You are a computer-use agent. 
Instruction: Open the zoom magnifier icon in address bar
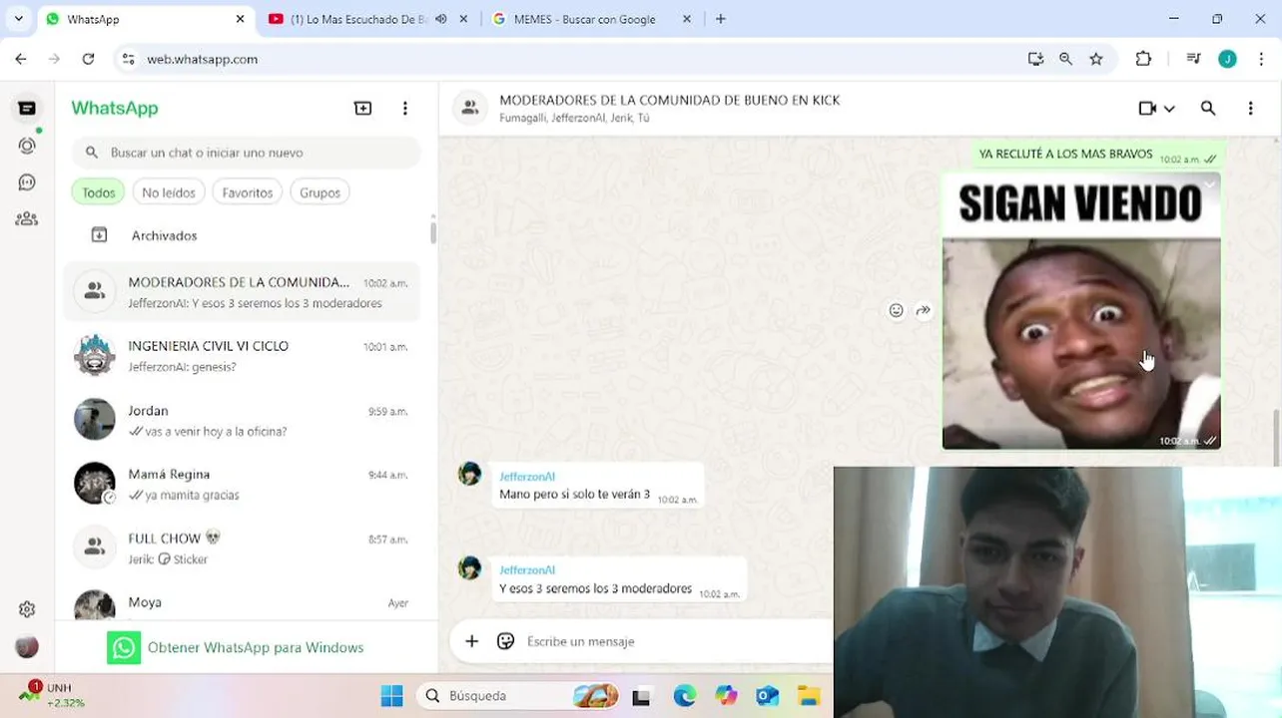click(1065, 59)
